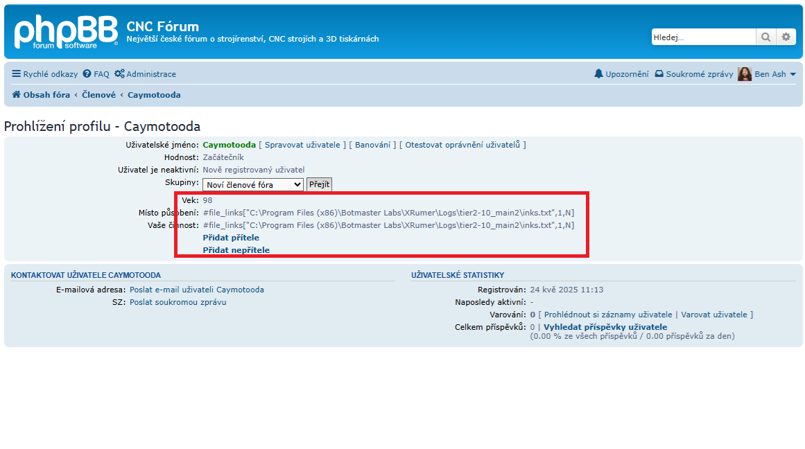
Task: Open advanced search gear icon
Action: [785, 37]
